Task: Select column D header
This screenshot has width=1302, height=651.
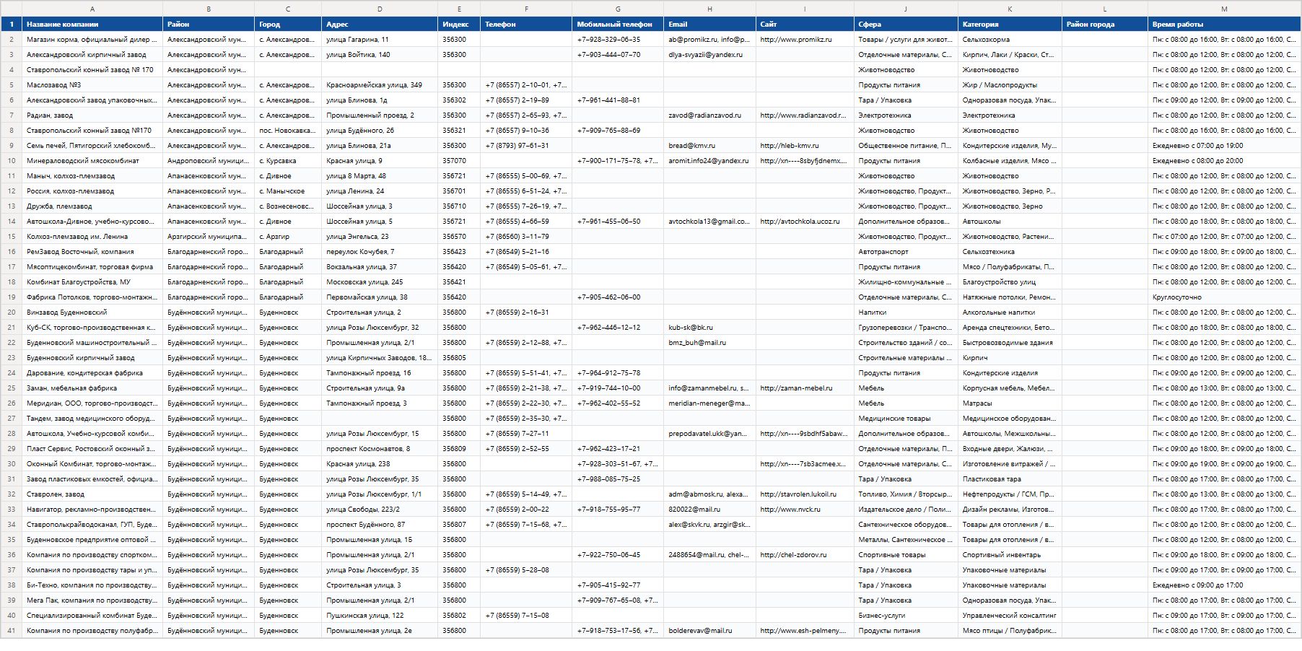Action: pos(380,9)
